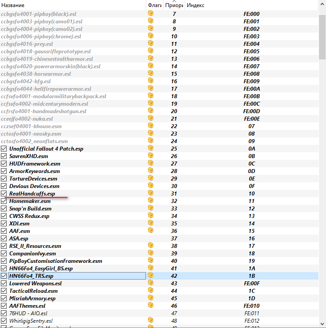Screen dimensions: 326x328
Task: Uncheck the MisriahArmory.esp plugin
Action: [4, 299]
